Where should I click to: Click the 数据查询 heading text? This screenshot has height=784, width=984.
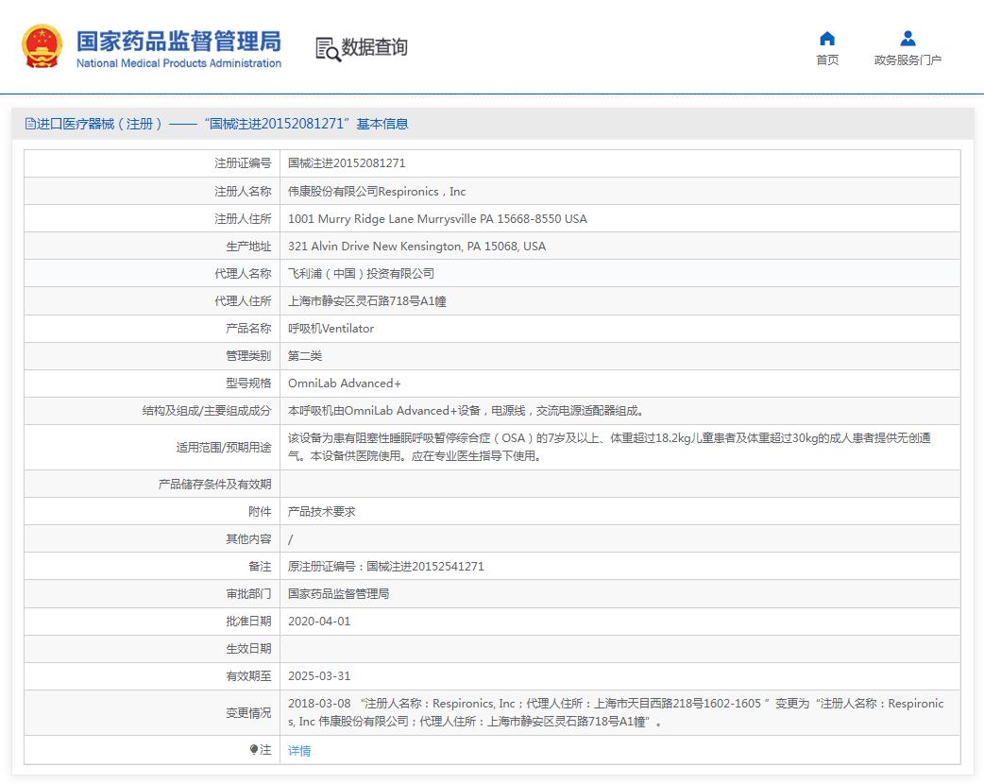click(x=375, y=47)
